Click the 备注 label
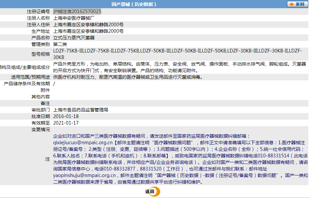 45,103
